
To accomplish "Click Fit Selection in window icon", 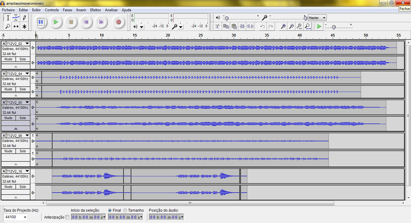I will coord(299,27).
